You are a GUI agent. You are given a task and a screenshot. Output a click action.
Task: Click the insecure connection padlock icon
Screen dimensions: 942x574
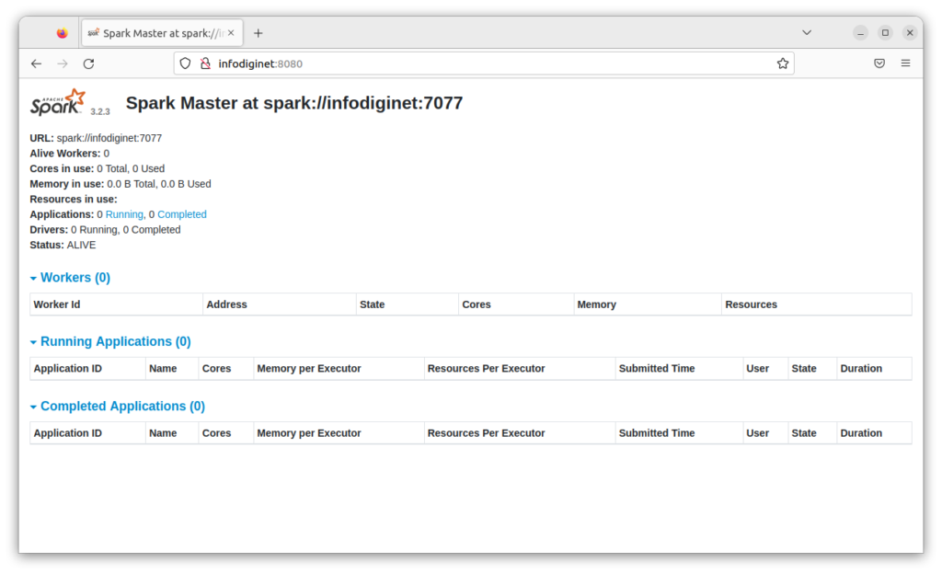(205, 63)
